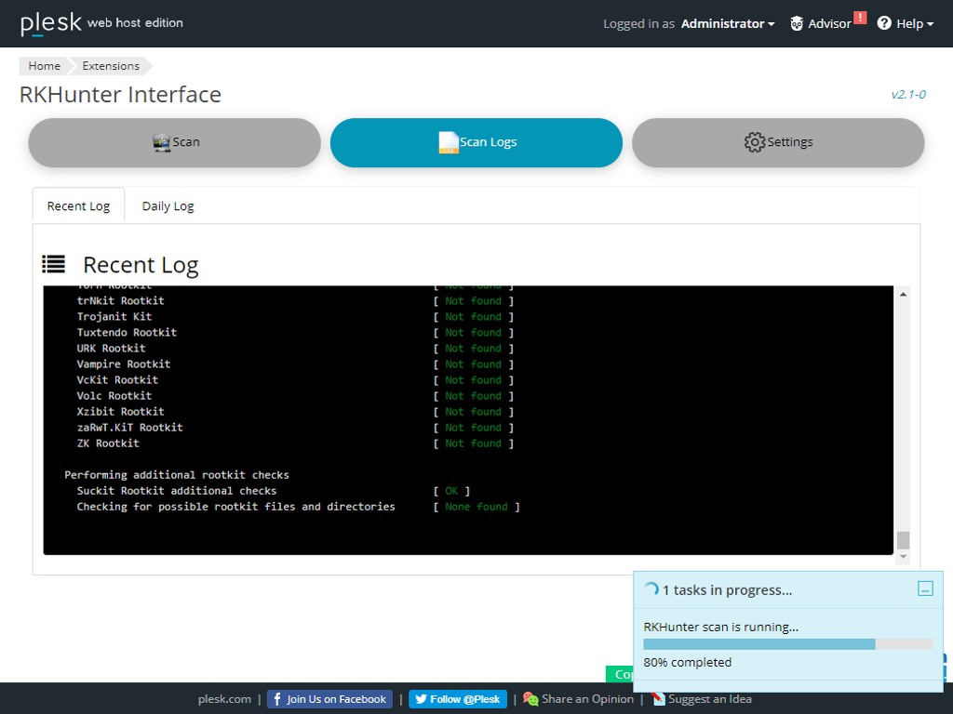This screenshot has width=953, height=714.
Task: Switch to the Daily Log tab
Action: click(168, 205)
